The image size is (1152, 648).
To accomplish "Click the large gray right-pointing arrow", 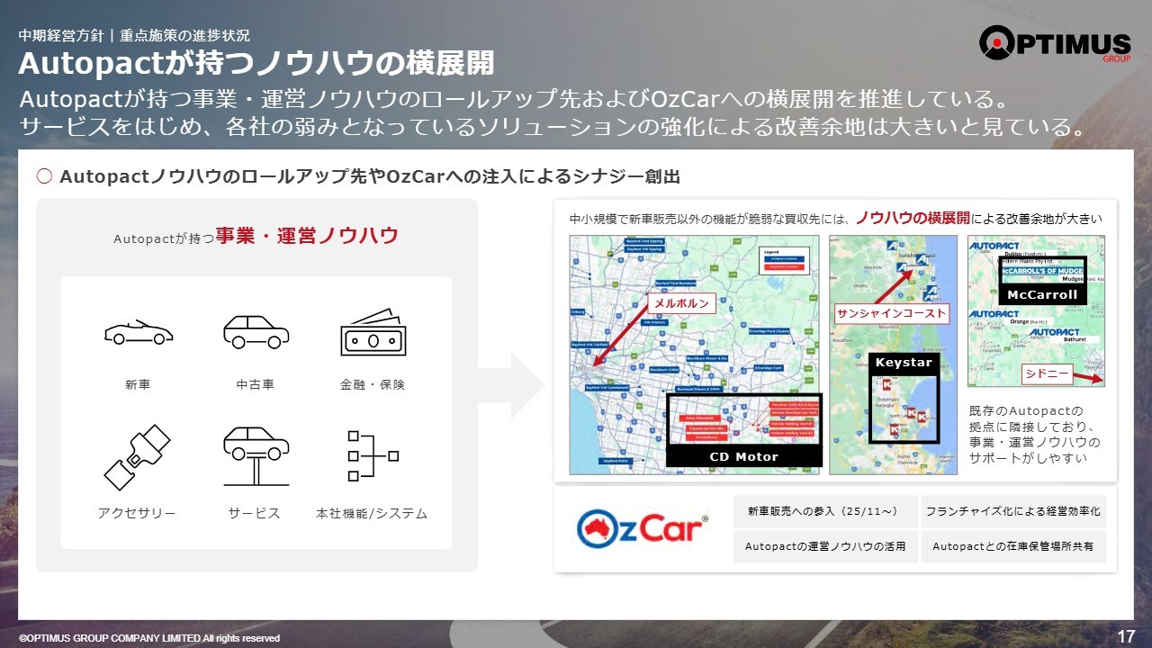I will tap(510, 385).
